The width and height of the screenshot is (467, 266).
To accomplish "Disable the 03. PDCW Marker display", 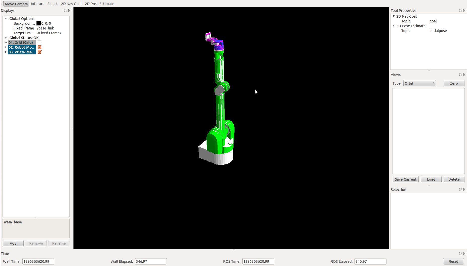I will [40, 52].
